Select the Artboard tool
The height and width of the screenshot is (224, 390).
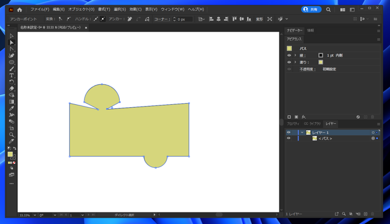[11, 128]
